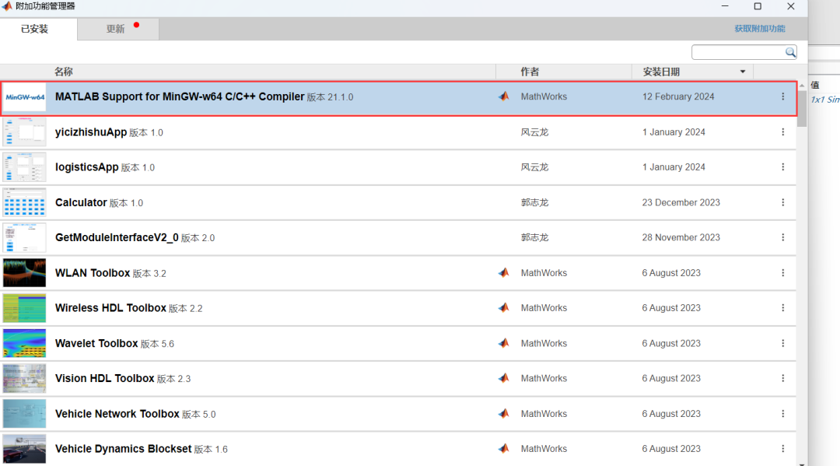Click the Vehicle Dynamics Blockset thumbnail

(x=25, y=449)
